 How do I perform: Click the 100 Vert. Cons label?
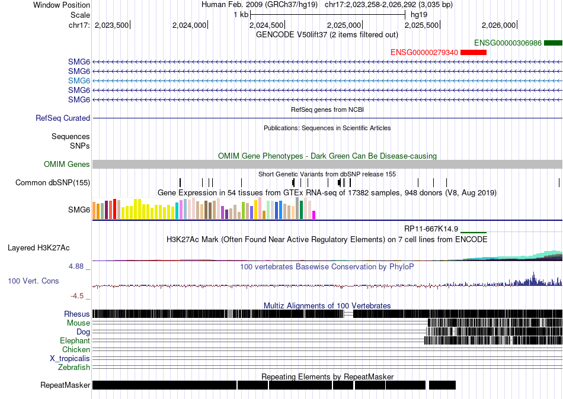33,281
